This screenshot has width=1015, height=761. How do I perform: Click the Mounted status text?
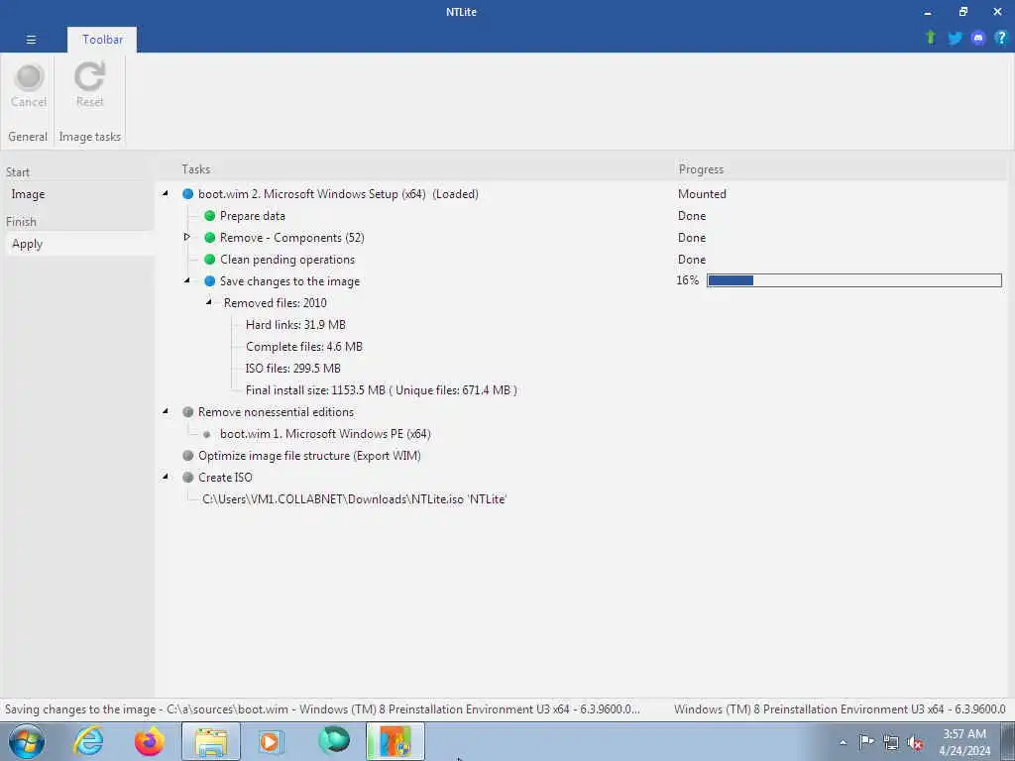coord(702,194)
